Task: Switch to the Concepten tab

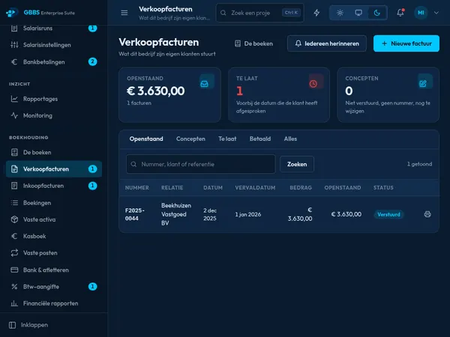Action: tap(190, 139)
